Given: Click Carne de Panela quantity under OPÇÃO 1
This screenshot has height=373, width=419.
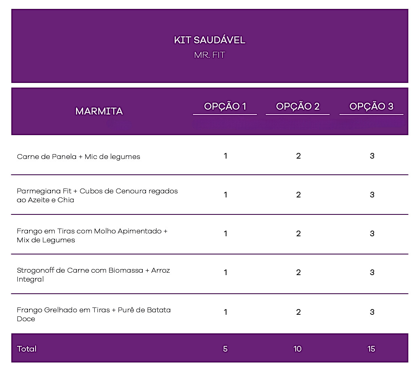Looking at the screenshot, I should [x=226, y=156].
